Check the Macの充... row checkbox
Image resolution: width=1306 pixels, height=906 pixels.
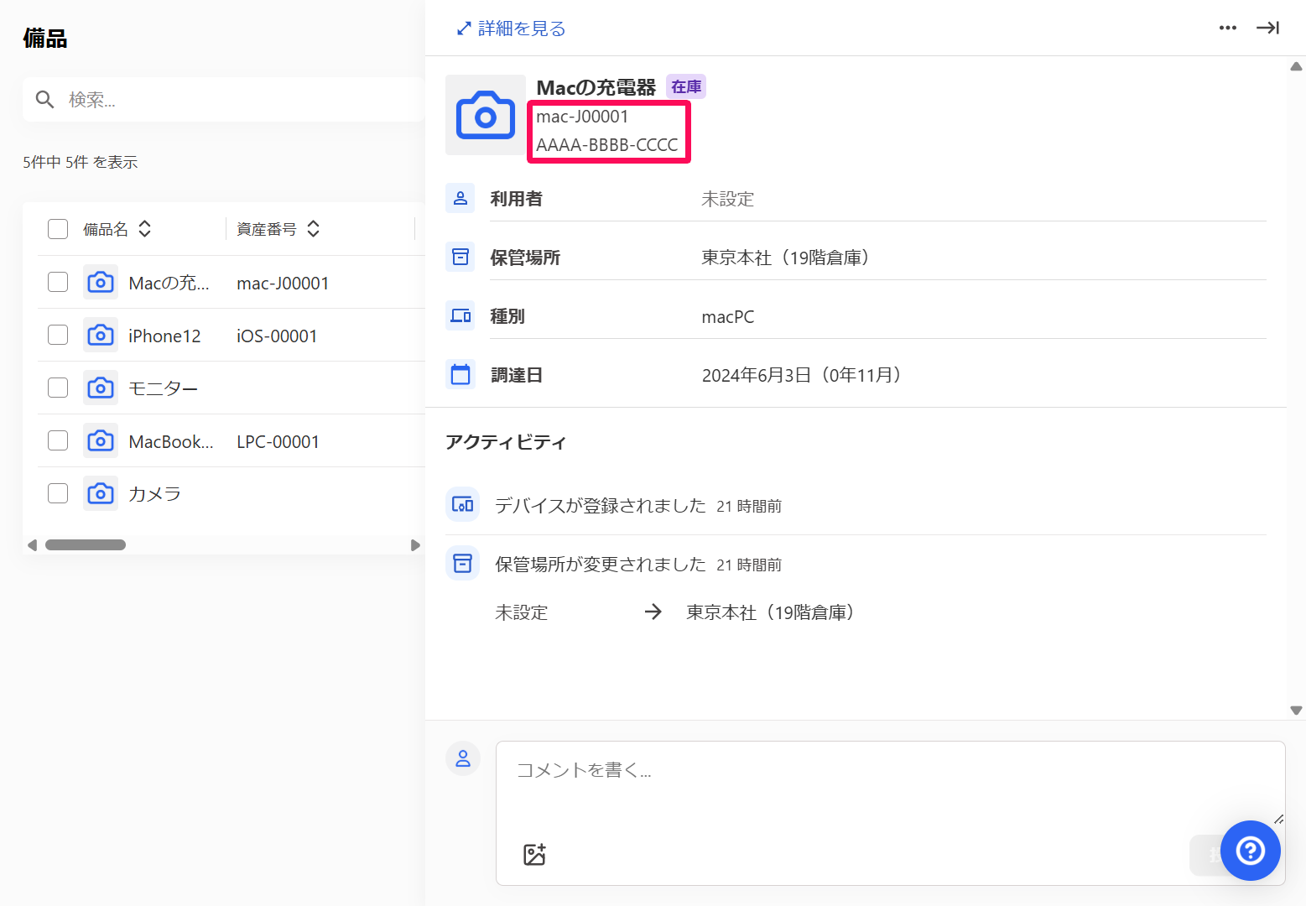pyautogui.click(x=58, y=282)
